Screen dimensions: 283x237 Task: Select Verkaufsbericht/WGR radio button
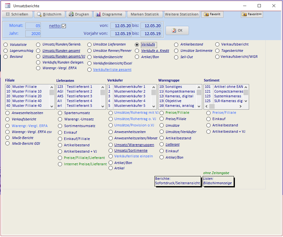click(x=217, y=57)
